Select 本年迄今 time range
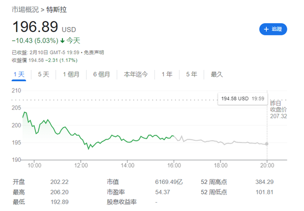The height and width of the screenshot is (211, 304). click(x=136, y=75)
